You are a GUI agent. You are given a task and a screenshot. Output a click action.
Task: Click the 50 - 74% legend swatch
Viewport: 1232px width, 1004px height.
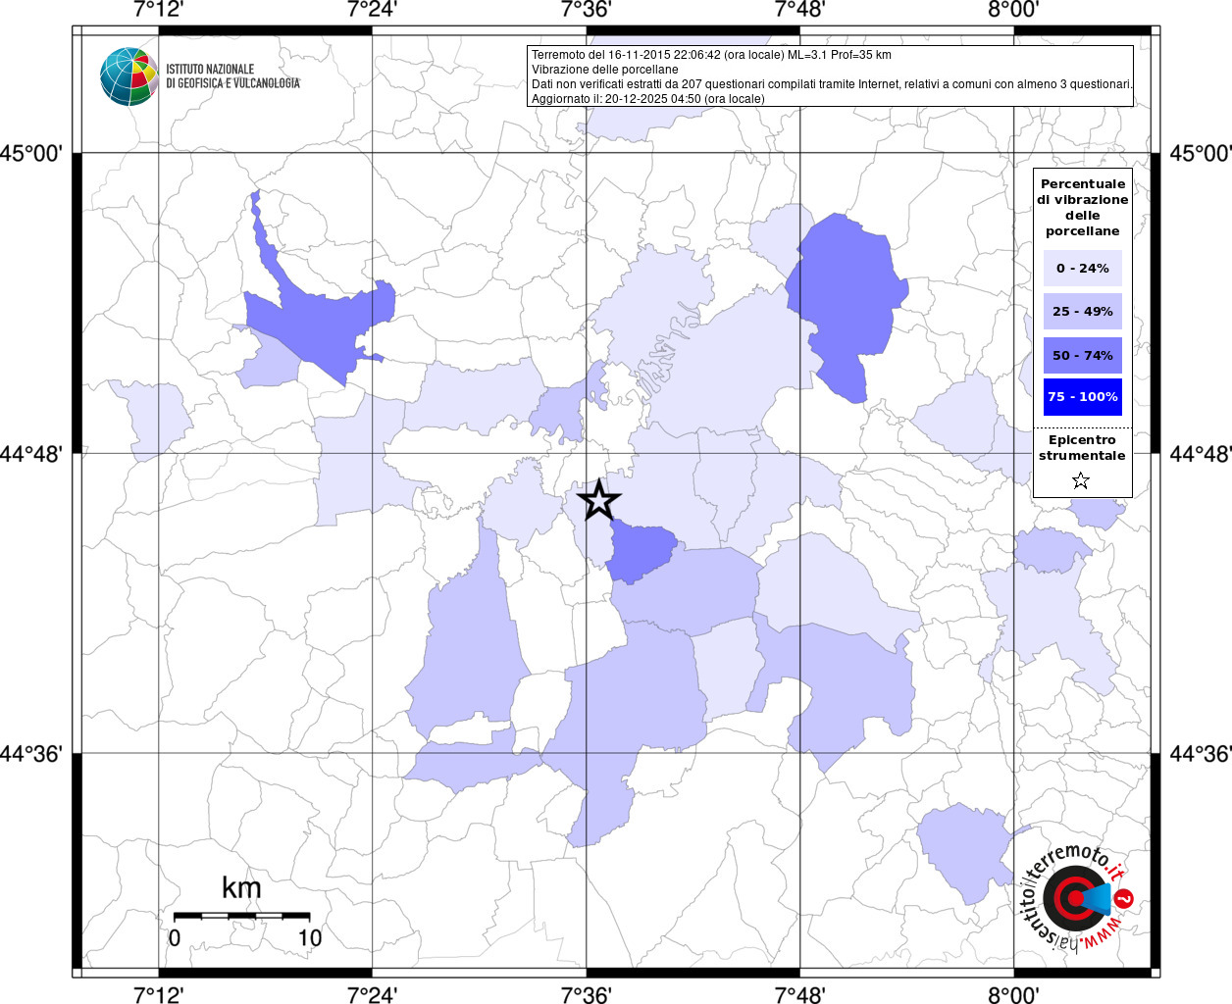tap(1083, 355)
